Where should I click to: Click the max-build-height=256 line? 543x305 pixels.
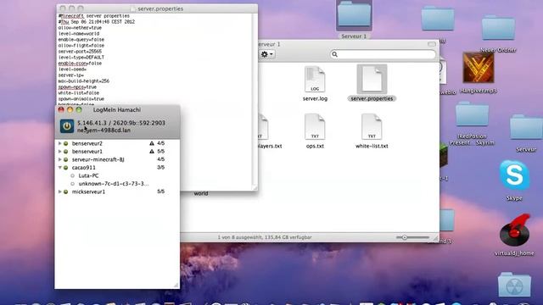83,81
